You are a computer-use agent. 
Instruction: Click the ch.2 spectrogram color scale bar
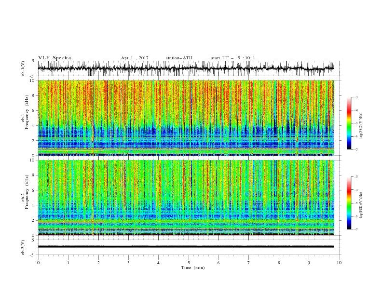tap(349, 203)
